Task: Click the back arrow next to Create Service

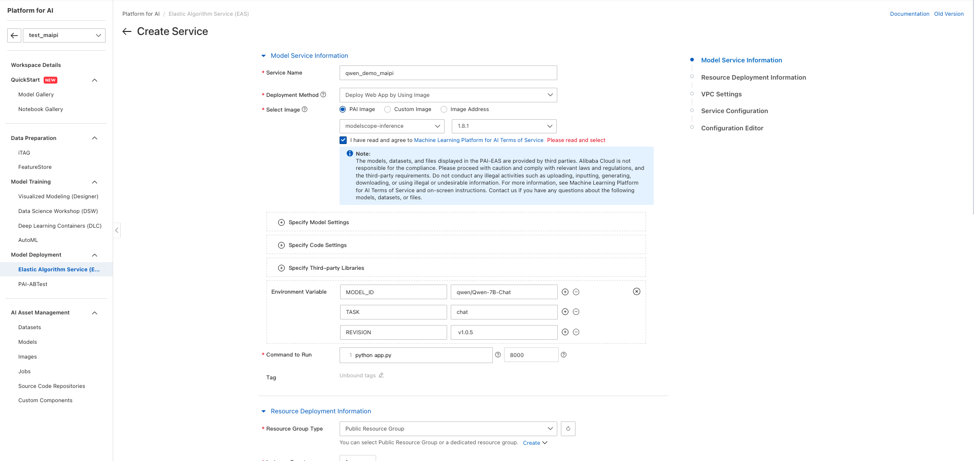Action: coord(127,31)
